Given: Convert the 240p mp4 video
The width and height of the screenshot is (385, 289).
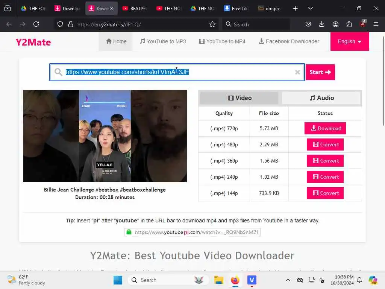Looking at the screenshot, I should pos(325,177).
